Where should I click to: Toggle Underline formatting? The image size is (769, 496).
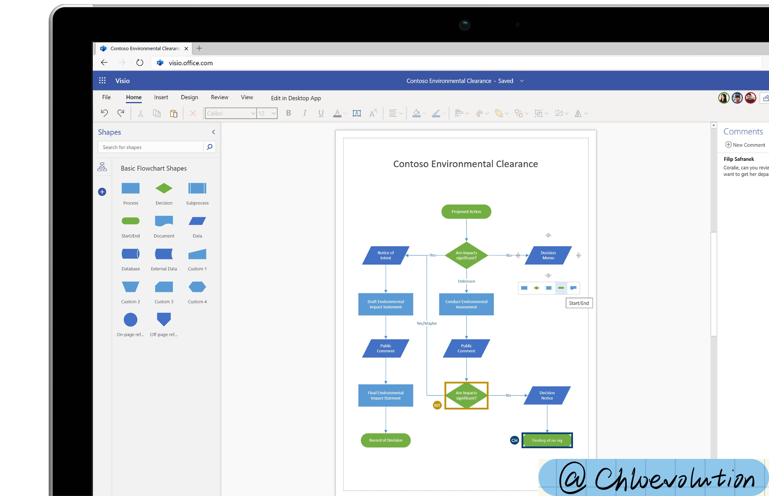(321, 113)
